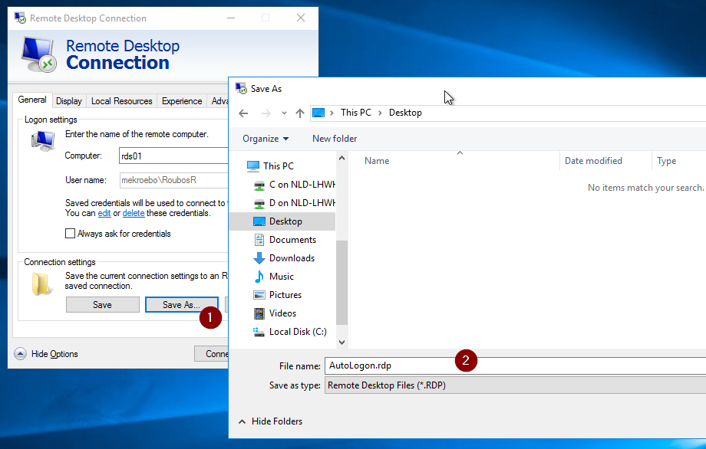Click the edit credentials link
This screenshot has width=706, height=449.
click(104, 213)
